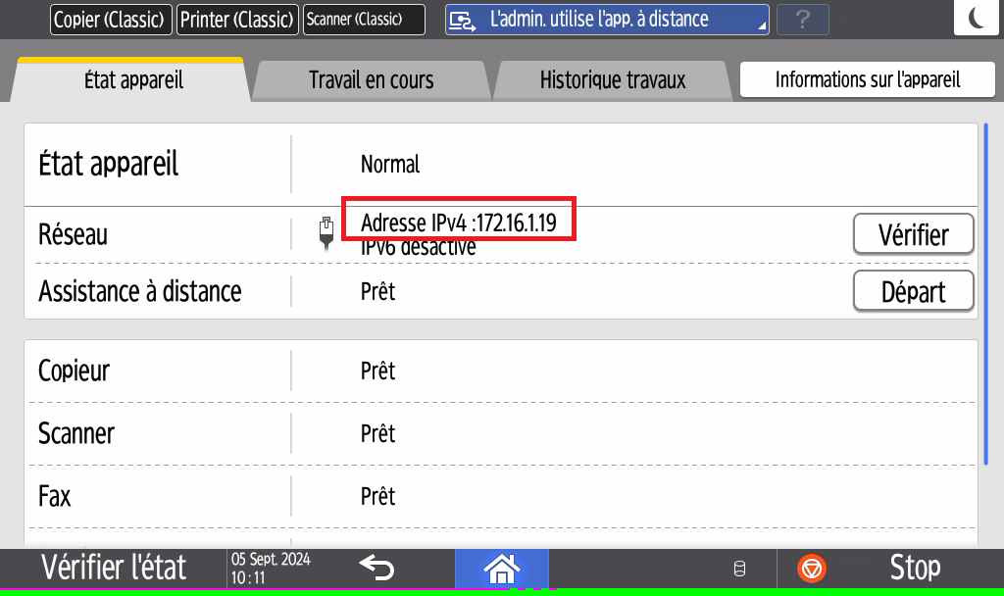This screenshot has height=596, width=1004.
Task: Open the Historique travaux tab
Action: 613,80
